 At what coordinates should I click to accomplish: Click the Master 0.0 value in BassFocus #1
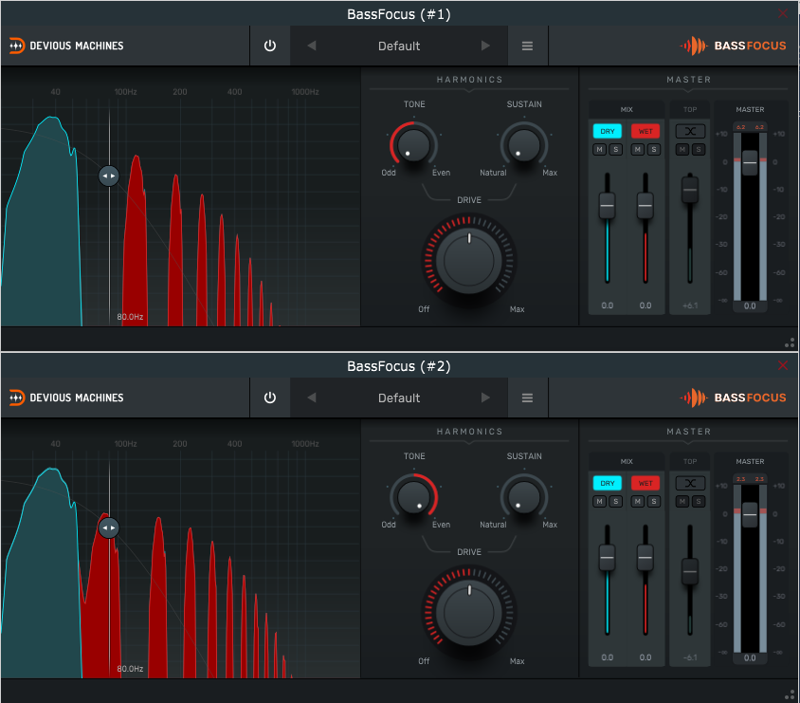pos(750,305)
